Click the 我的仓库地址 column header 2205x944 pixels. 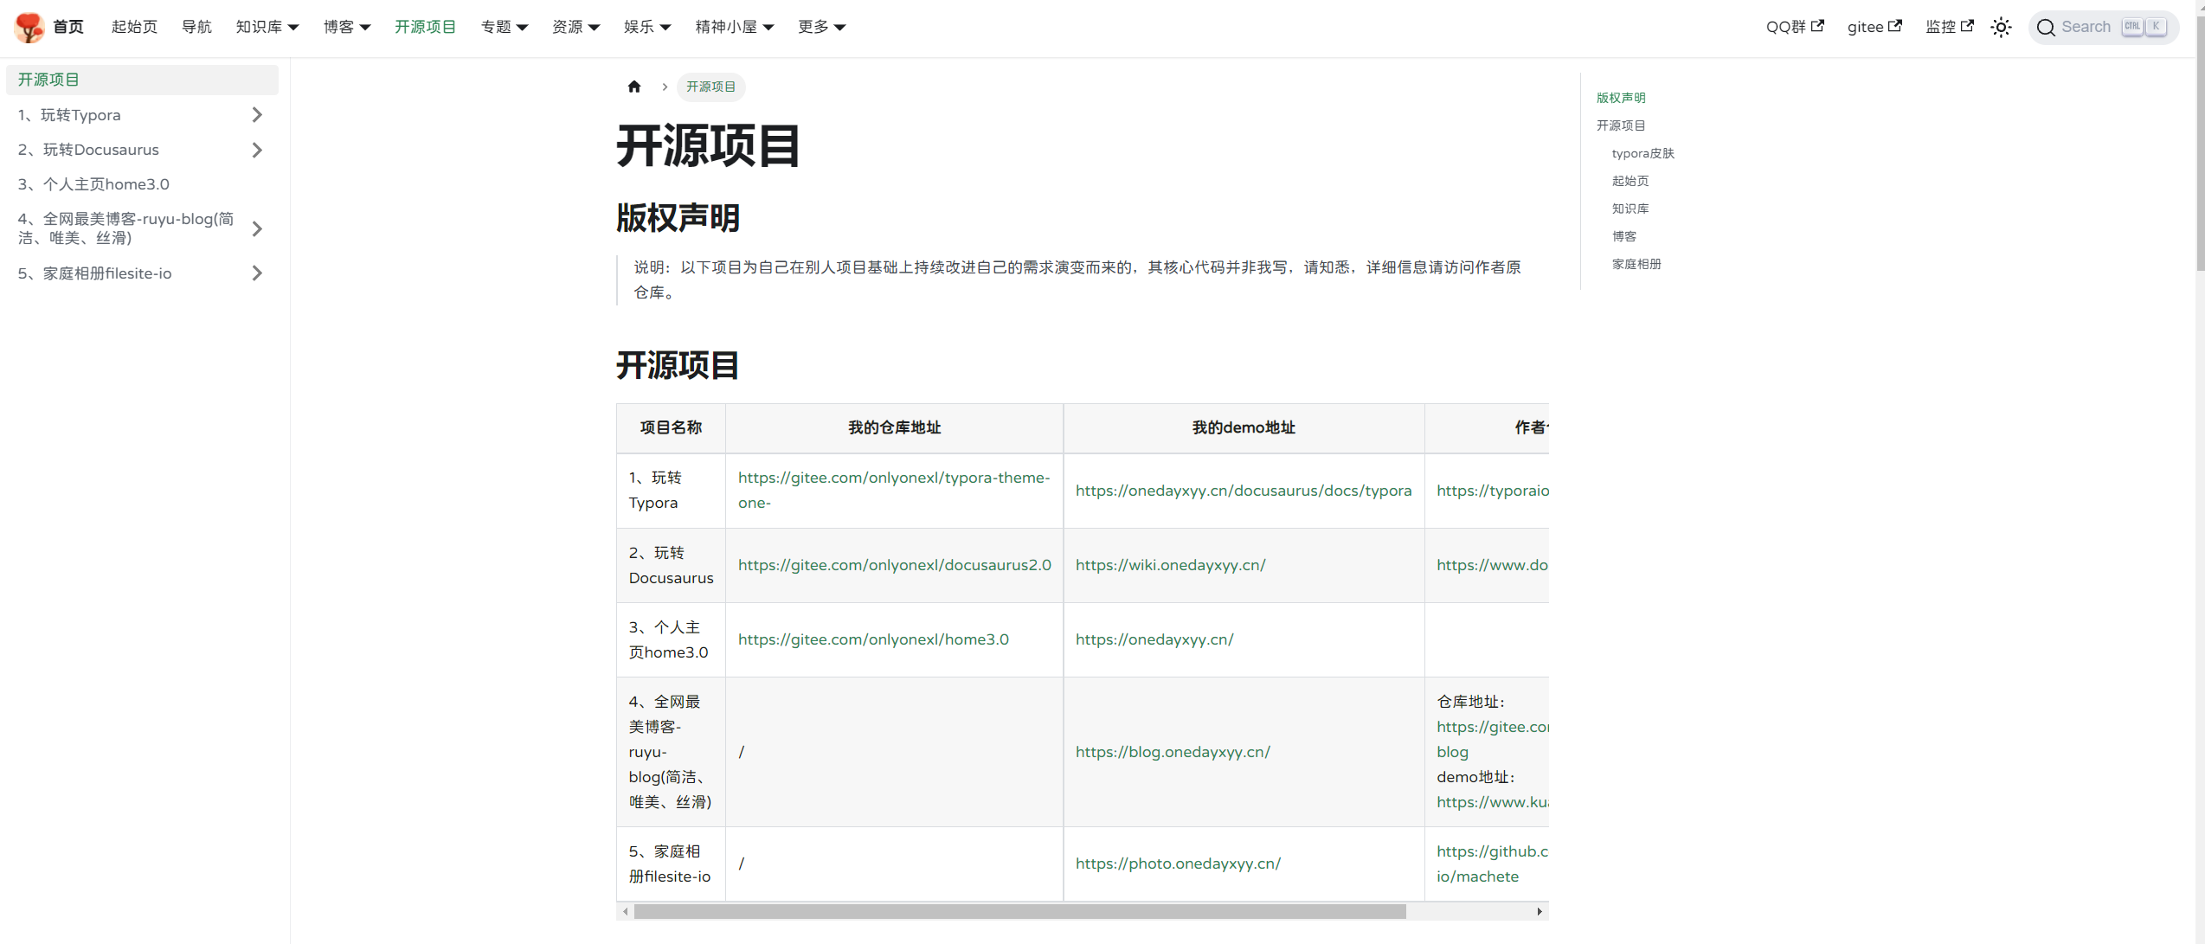pos(894,427)
